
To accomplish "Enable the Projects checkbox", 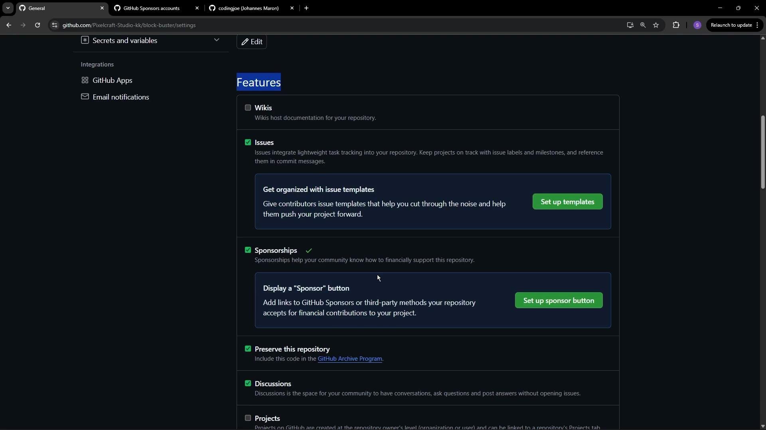I will (x=248, y=418).
